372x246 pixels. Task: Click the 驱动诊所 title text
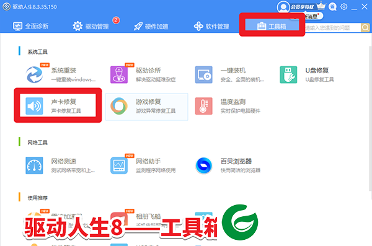pyautogui.click(x=148, y=71)
